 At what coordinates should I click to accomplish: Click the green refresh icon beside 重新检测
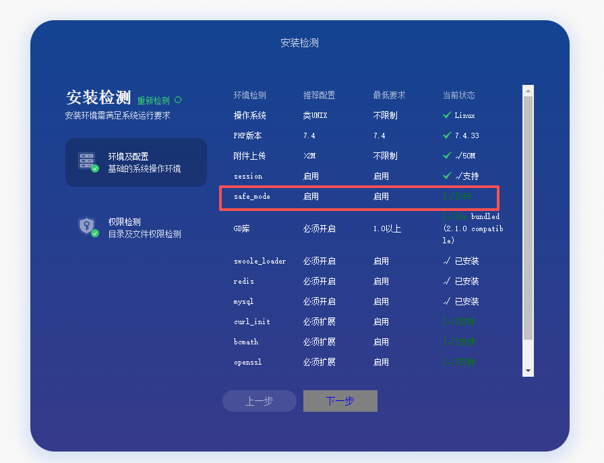tap(178, 100)
